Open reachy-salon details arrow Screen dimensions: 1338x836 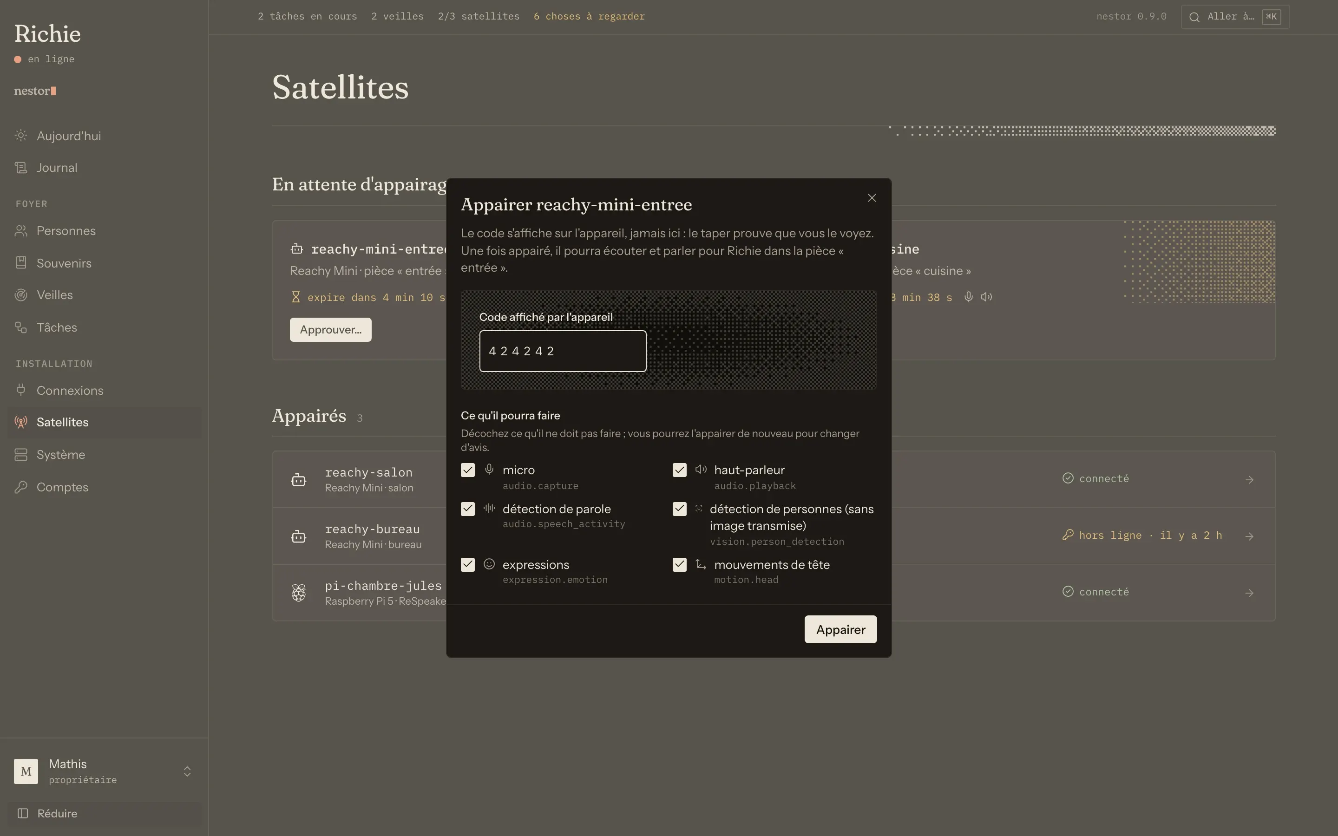pos(1250,479)
